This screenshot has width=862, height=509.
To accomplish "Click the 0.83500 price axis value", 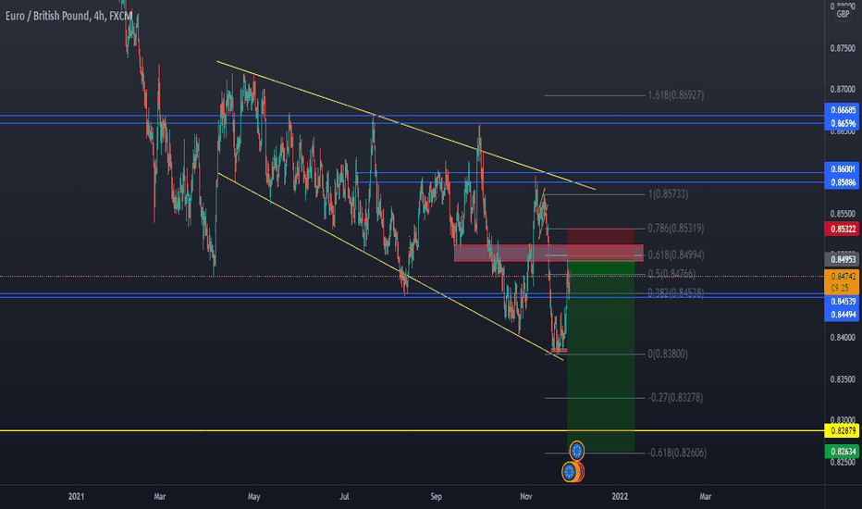I will pyautogui.click(x=843, y=379).
